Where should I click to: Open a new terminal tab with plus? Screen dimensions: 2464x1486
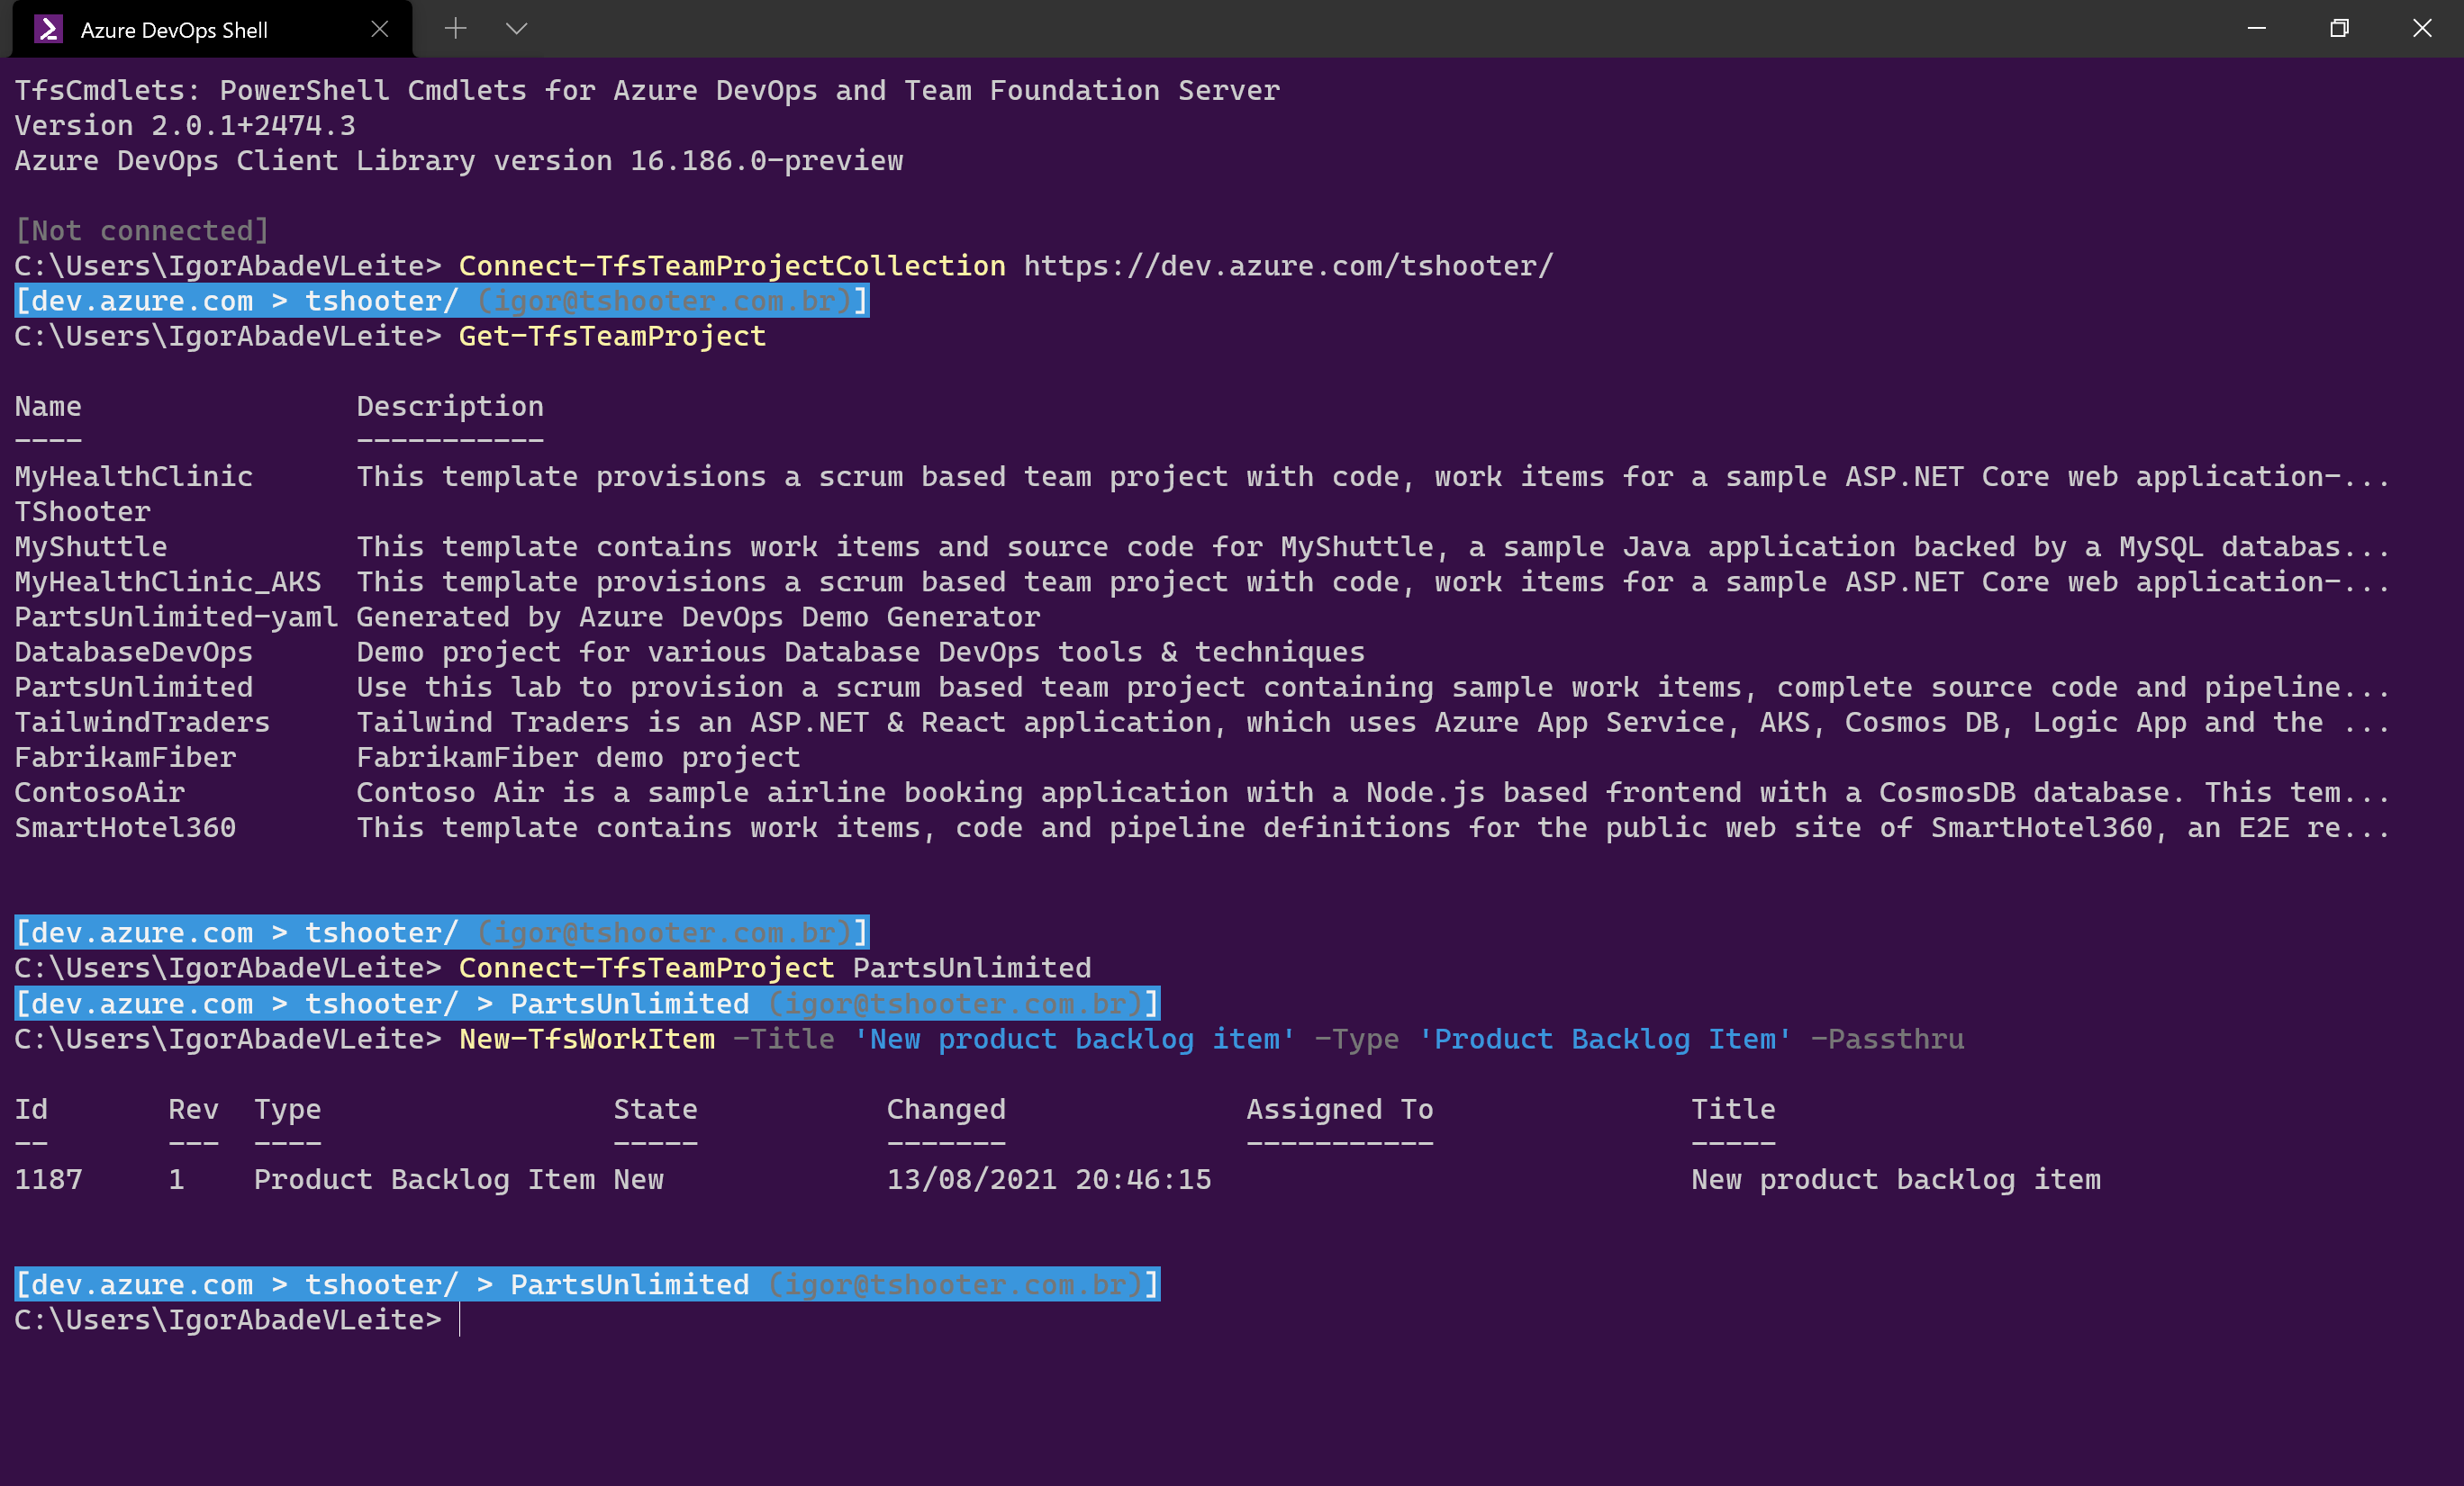[x=455, y=28]
